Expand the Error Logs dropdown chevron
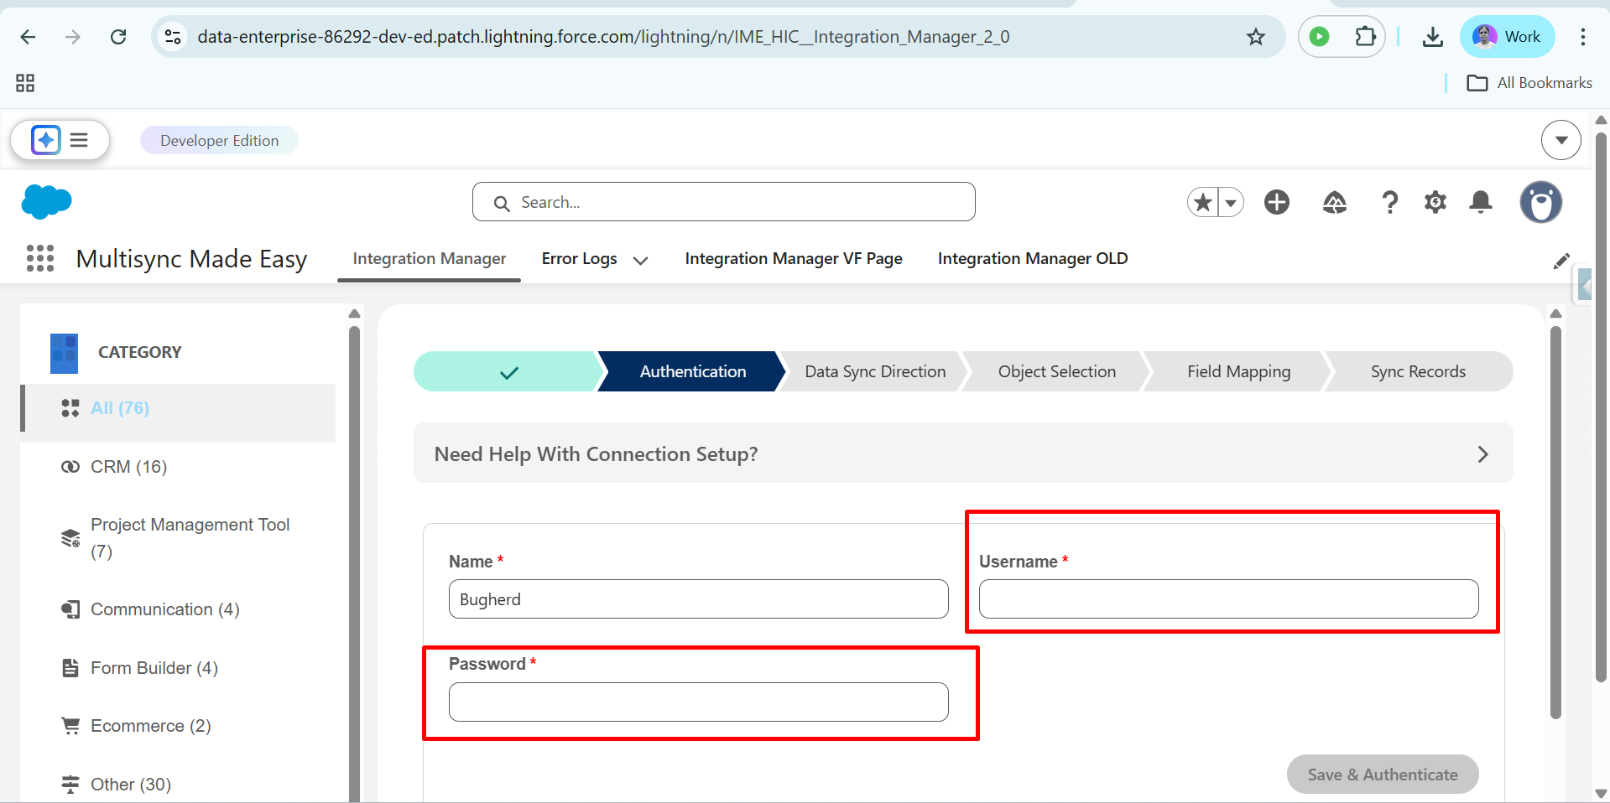This screenshot has width=1610, height=803. (640, 261)
